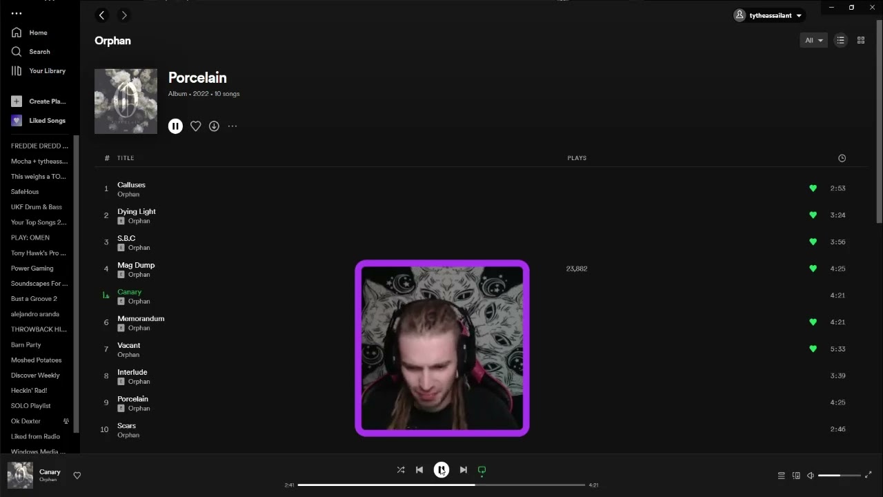Unlike Calluses with its green heart

[813, 188]
